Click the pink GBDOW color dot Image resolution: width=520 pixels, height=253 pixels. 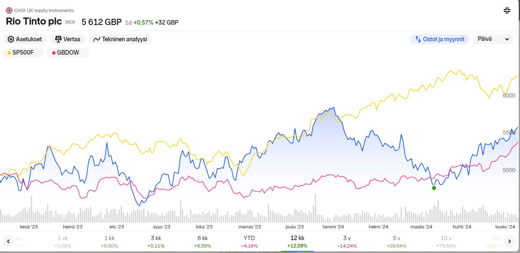[x=53, y=53]
